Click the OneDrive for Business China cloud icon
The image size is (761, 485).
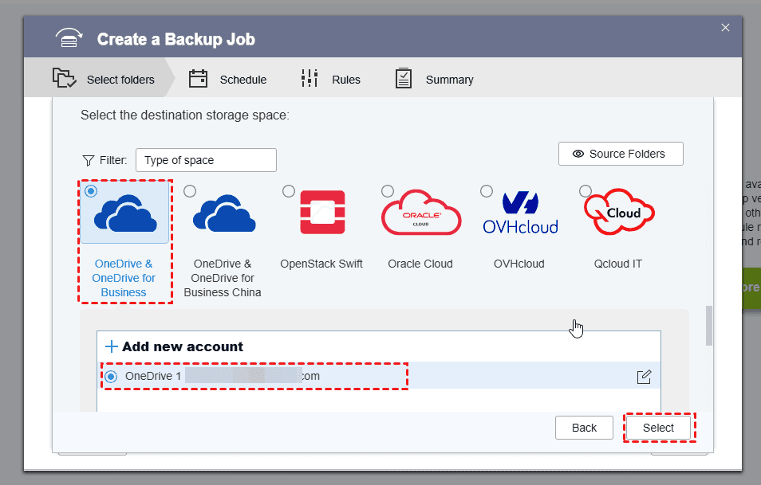[224, 213]
